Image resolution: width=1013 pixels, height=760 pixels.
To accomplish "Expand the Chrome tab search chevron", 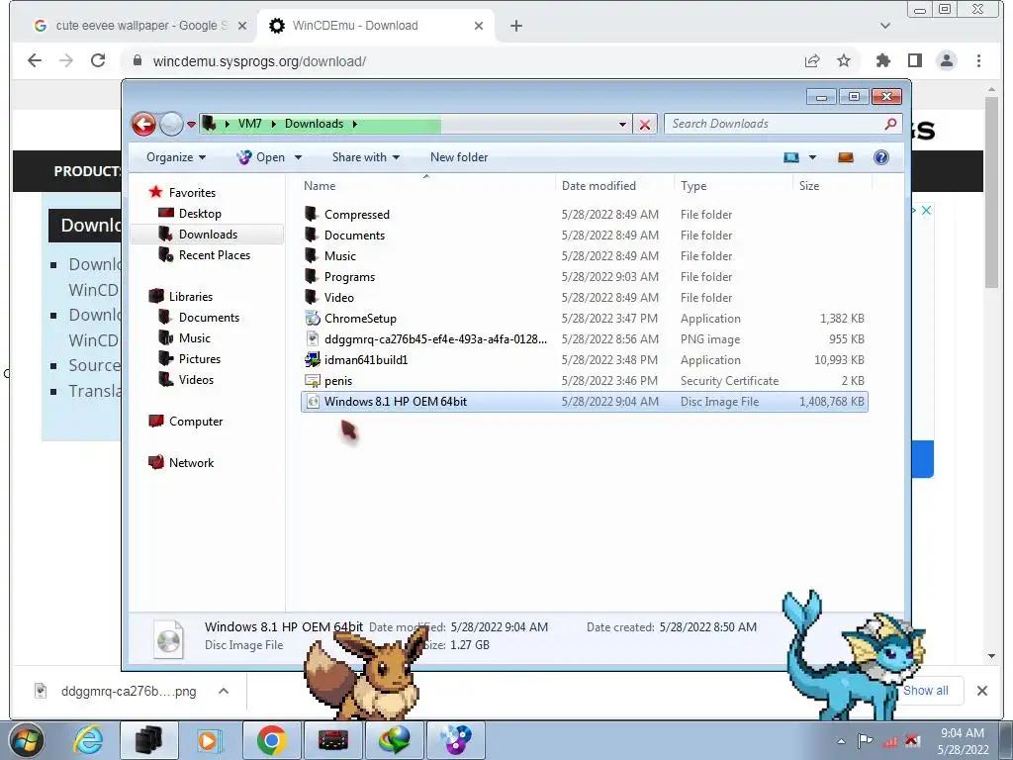I will (x=885, y=26).
